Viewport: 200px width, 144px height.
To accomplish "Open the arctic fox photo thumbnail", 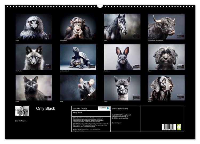I will tap(34, 57).
